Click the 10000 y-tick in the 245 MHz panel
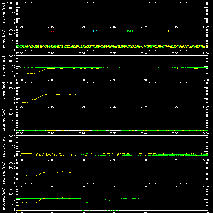 click(x=11, y=3)
